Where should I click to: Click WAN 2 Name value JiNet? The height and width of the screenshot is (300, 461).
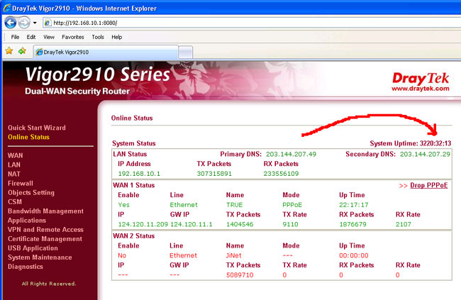(x=234, y=255)
